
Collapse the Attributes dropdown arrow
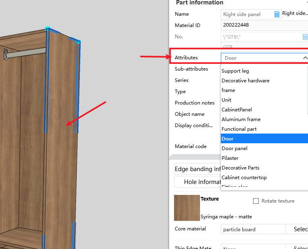305,58
